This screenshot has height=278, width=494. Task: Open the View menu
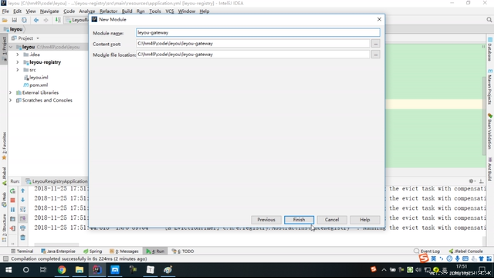pyautogui.click(x=31, y=11)
